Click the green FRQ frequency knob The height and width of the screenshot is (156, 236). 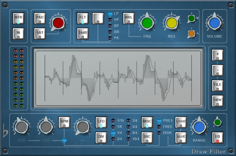(x=146, y=23)
